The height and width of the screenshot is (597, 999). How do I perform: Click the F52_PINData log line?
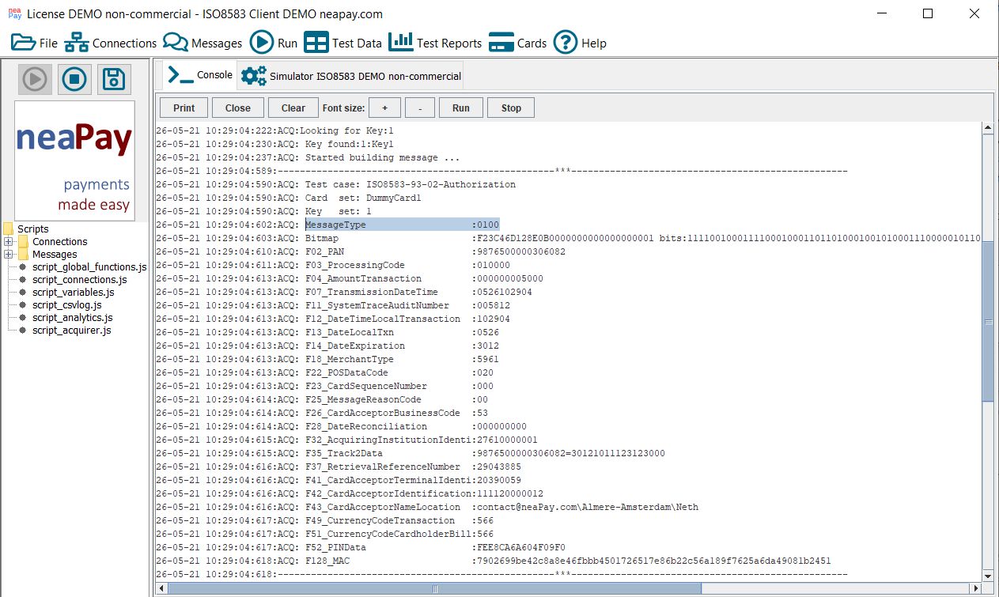point(361,547)
